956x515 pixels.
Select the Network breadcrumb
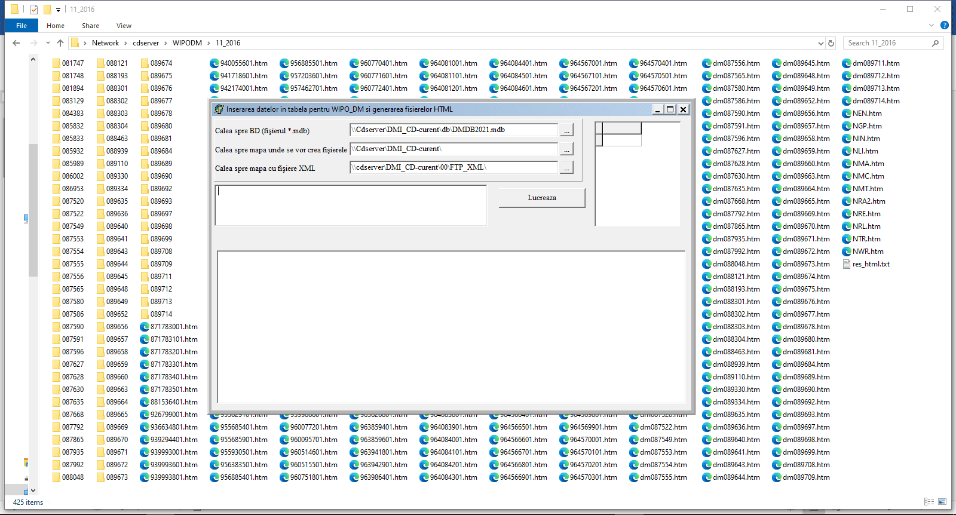coord(105,43)
